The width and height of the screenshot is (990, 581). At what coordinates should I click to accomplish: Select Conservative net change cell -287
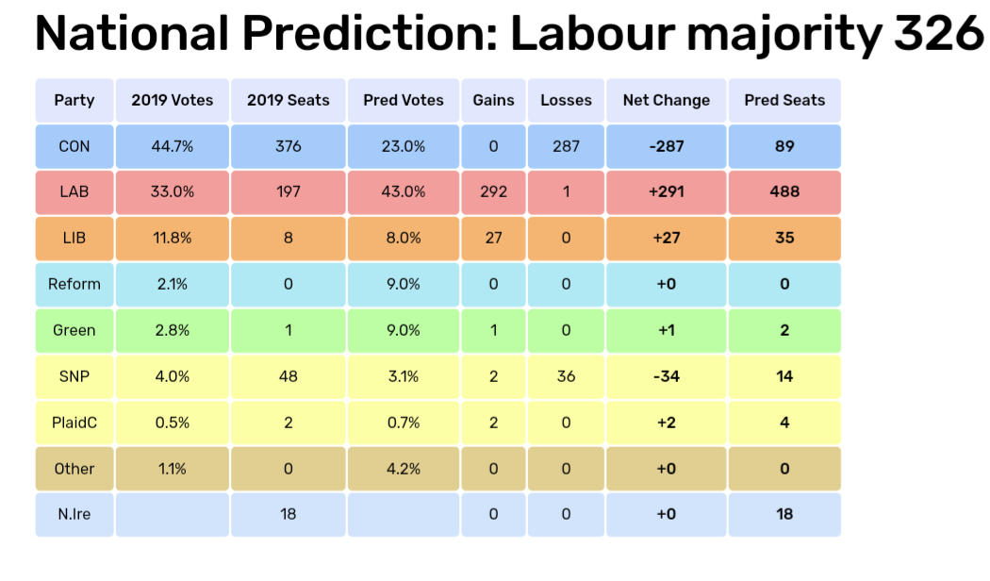667,146
